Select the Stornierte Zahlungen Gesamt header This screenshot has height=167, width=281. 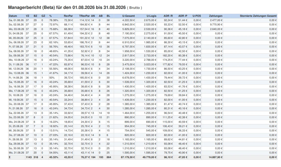coord(258,16)
